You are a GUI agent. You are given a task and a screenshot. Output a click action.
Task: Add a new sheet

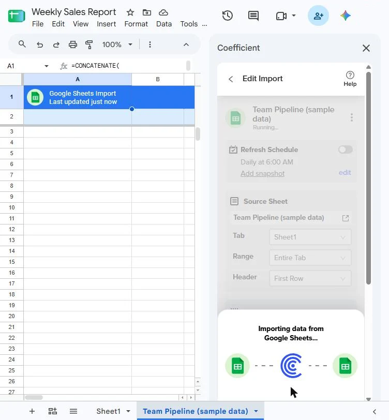pyautogui.click(x=32, y=411)
